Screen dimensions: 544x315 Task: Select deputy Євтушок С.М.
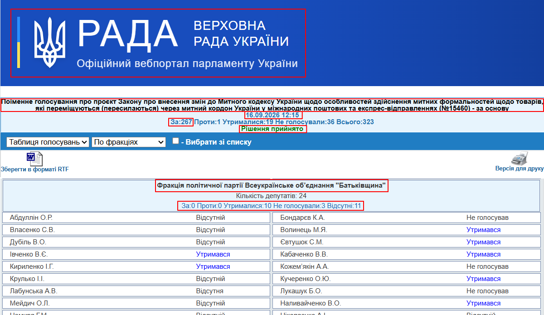click(x=301, y=242)
